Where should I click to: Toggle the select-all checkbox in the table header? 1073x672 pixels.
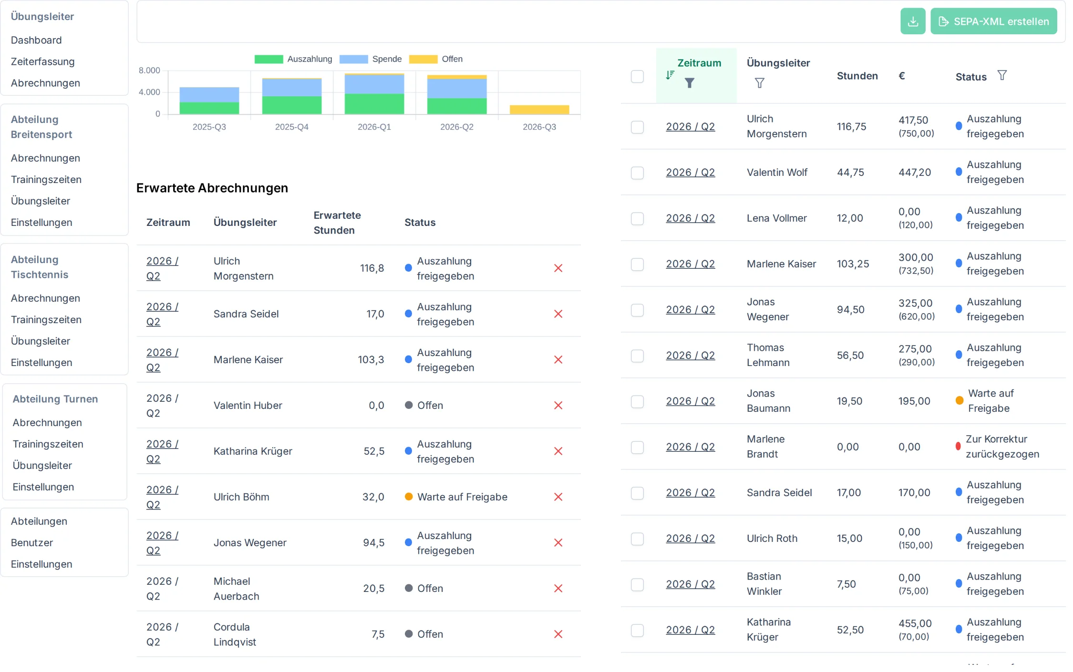pyautogui.click(x=637, y=76)
